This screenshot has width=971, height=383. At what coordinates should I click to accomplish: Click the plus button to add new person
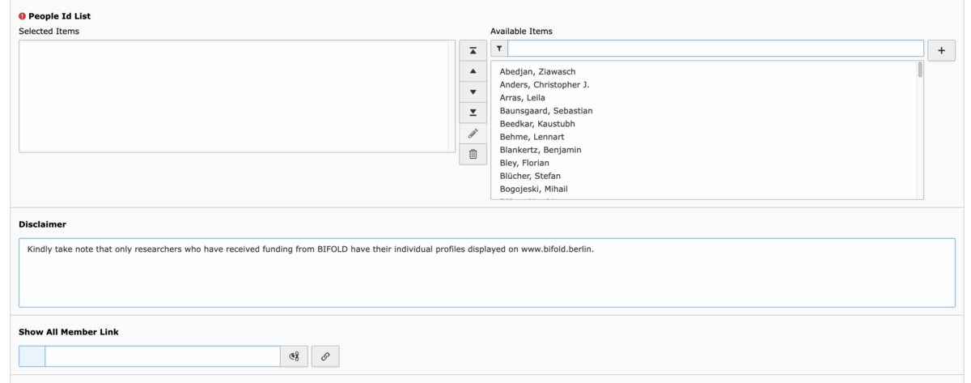pyautogui.click(x=941, y=50)
